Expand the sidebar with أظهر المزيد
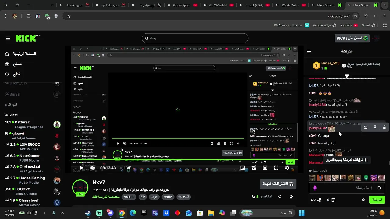 click(x=11, y=105)
